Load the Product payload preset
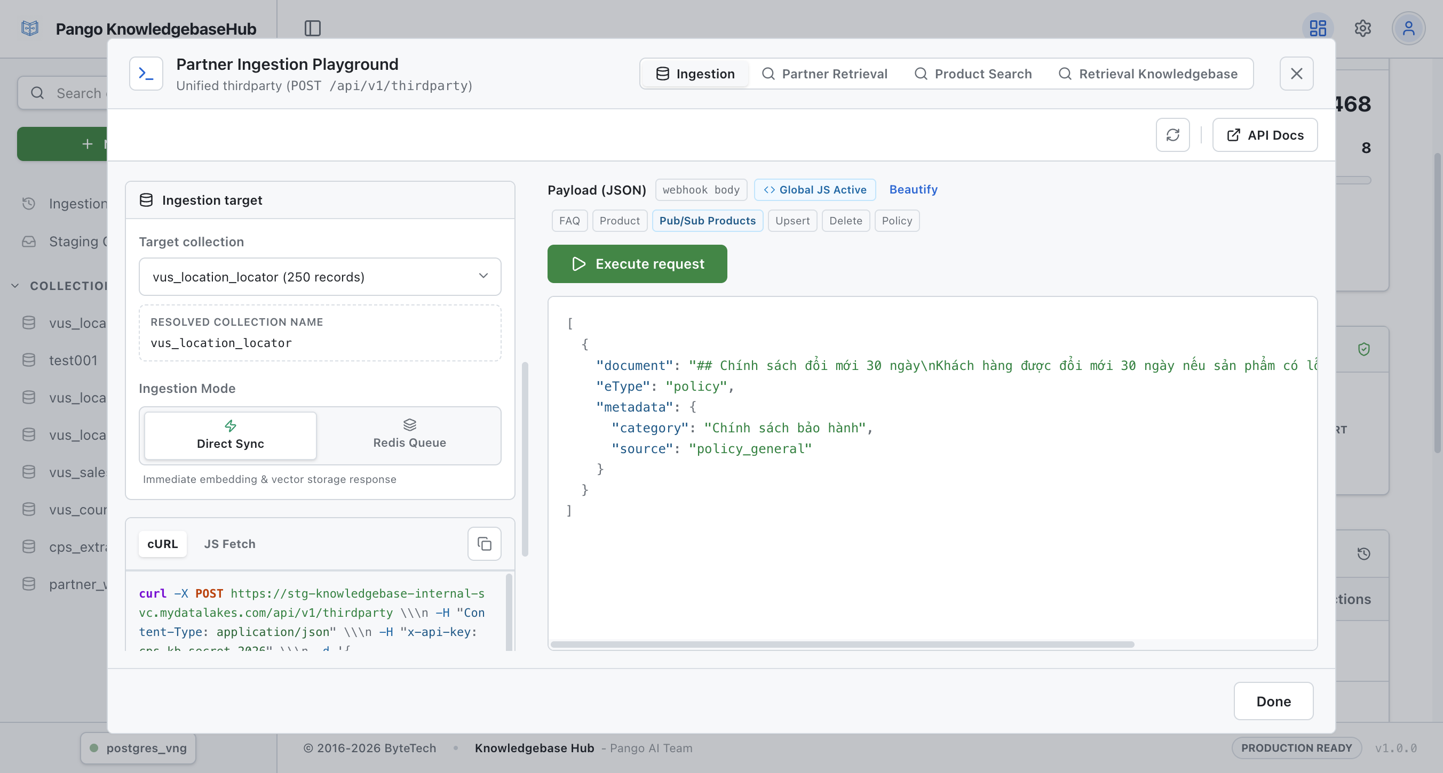Screen dimensions: 1443x773 point(620,221)
